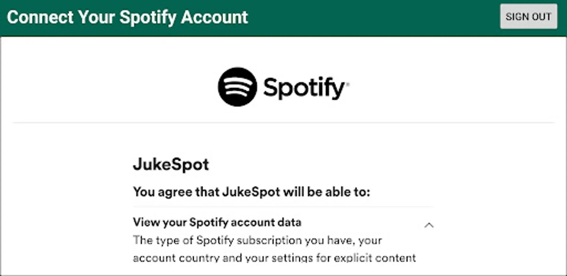Click the line about type of Spotify subscription
The image size is (567, 276).
257,240
